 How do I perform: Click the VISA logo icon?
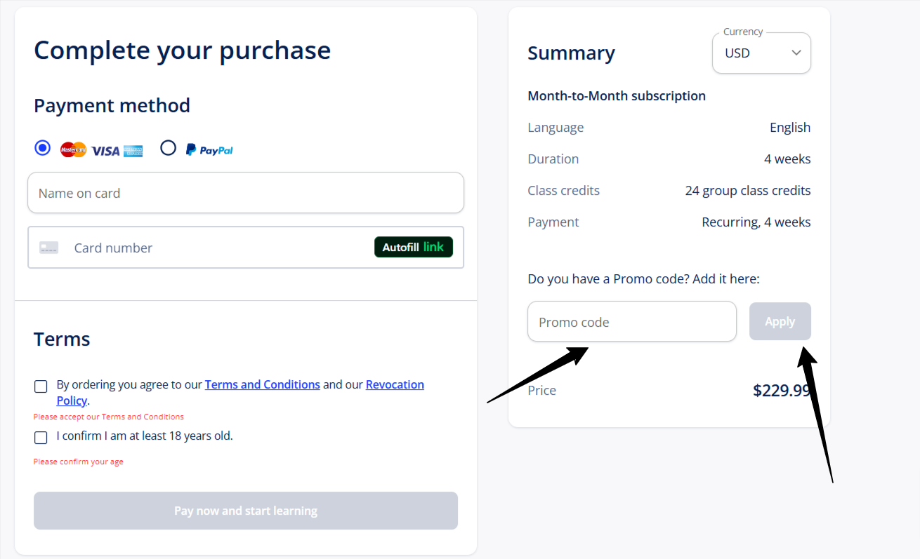click(x=105, y=150)
